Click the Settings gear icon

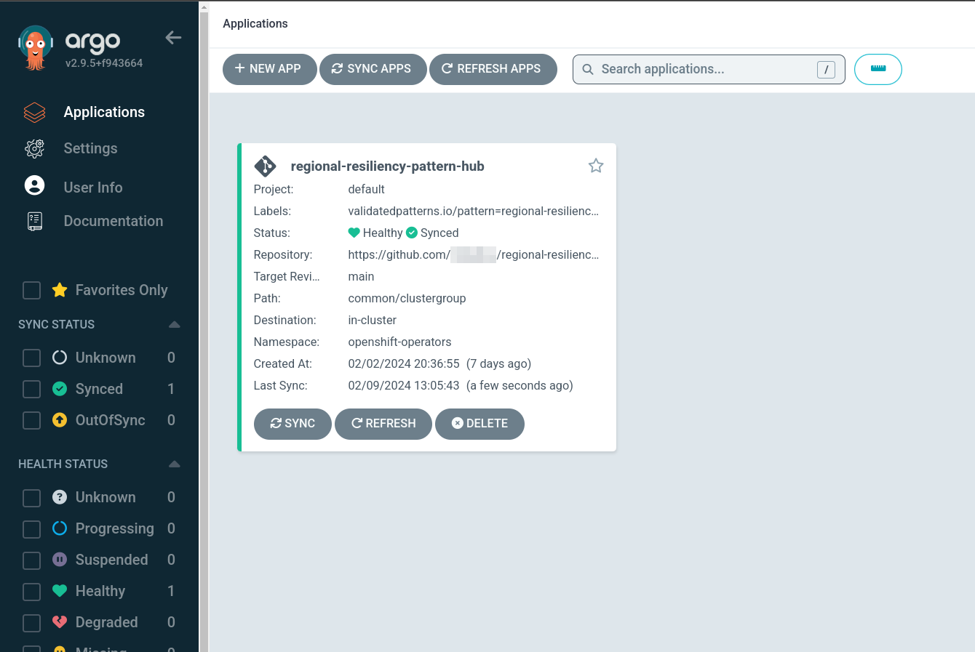click(x=34, y=148)
